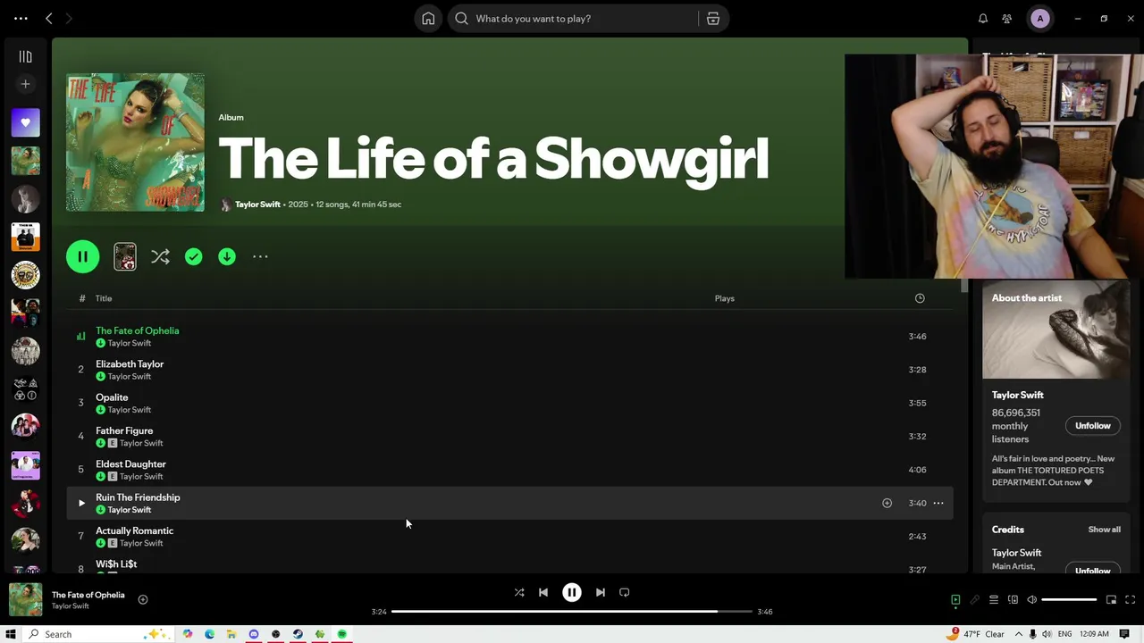Show all credits
This screenshot has height=643, width=1144.
click(1104, 530)
